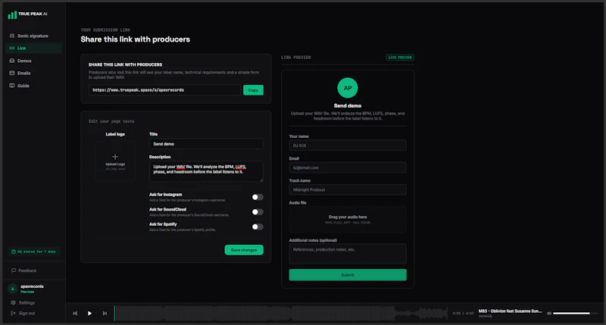606x325 pixels.
Task: Click the Emails envelope icon
Action: [12, 73]
